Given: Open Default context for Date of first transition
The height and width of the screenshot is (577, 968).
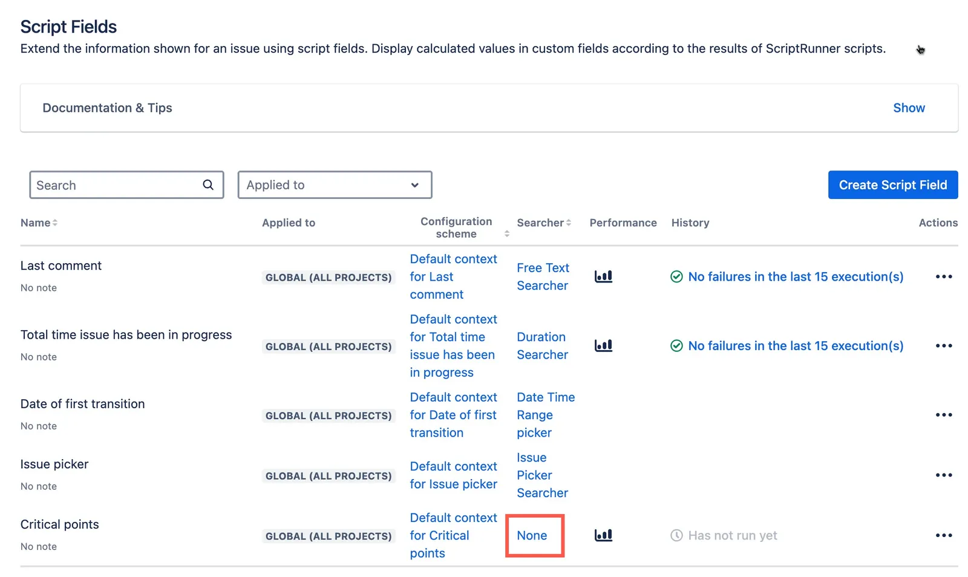Looking at the screenshot, I should click(x=453, y=415).
